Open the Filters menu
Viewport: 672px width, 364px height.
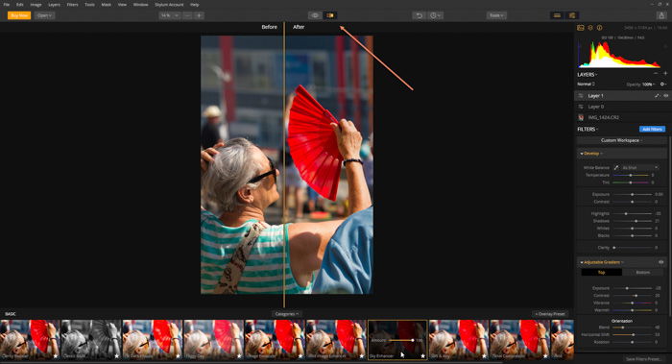72,4
